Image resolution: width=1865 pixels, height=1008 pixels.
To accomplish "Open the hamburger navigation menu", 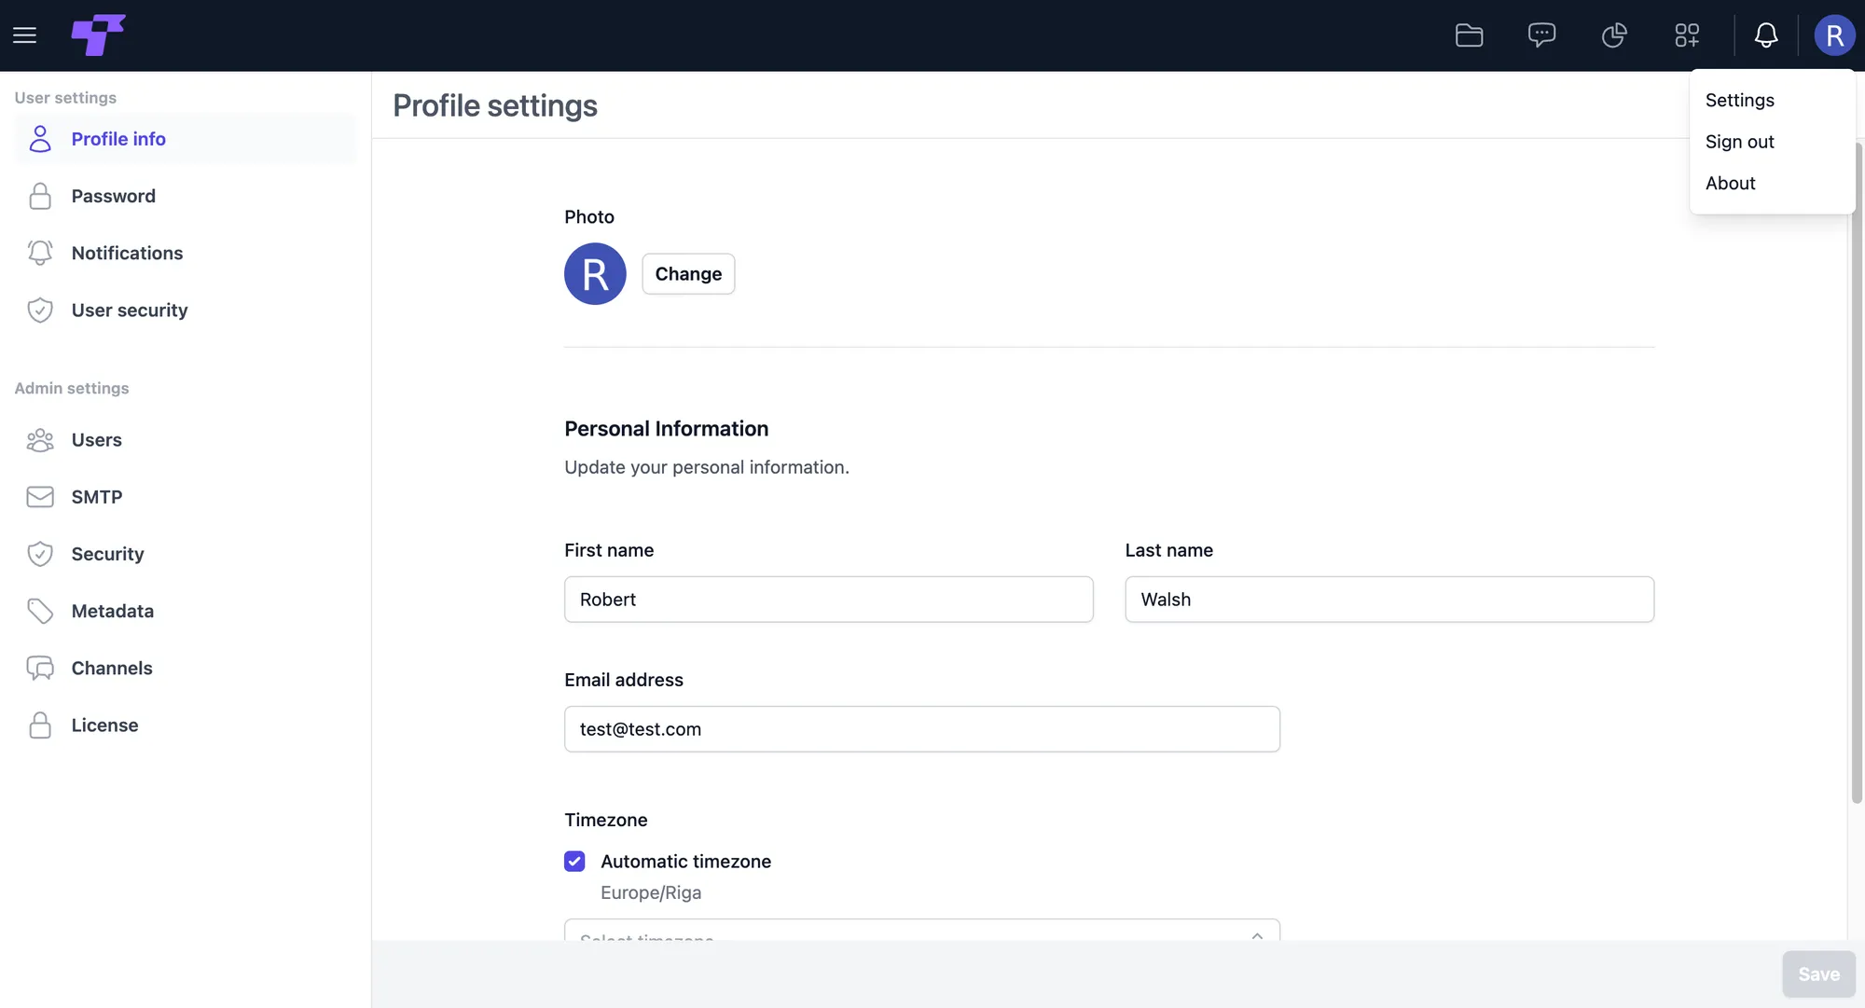I will click(25, 35).
